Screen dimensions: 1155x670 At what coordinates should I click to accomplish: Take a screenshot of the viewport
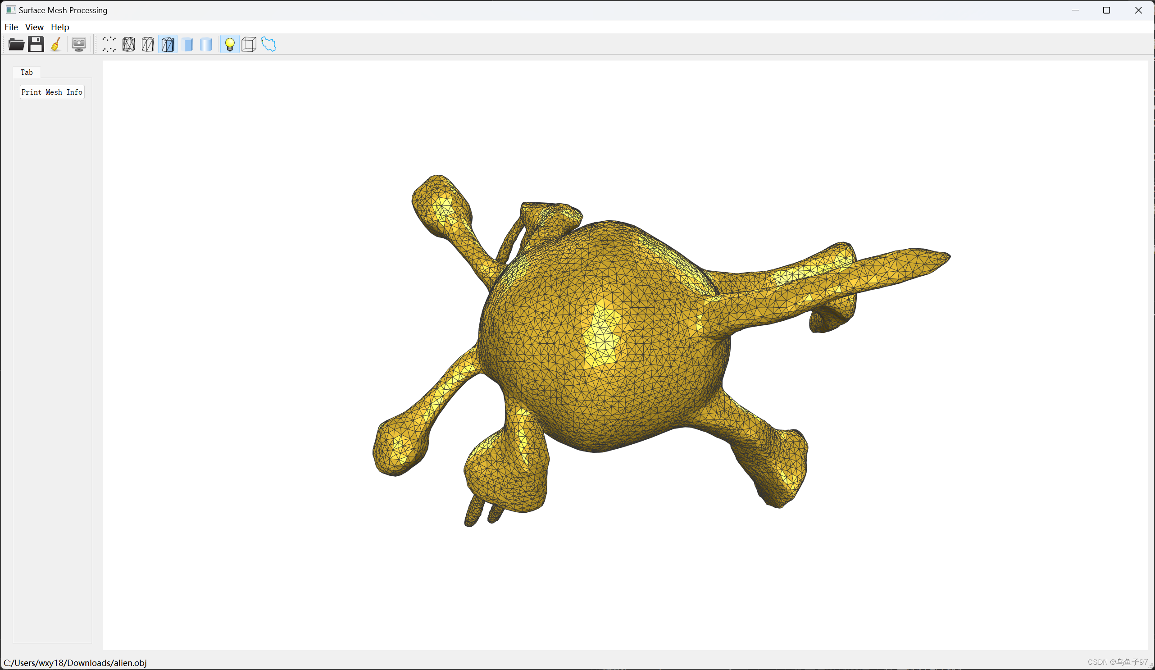coord(78,44)
